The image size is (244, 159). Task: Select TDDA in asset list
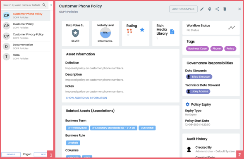point(26,57)
